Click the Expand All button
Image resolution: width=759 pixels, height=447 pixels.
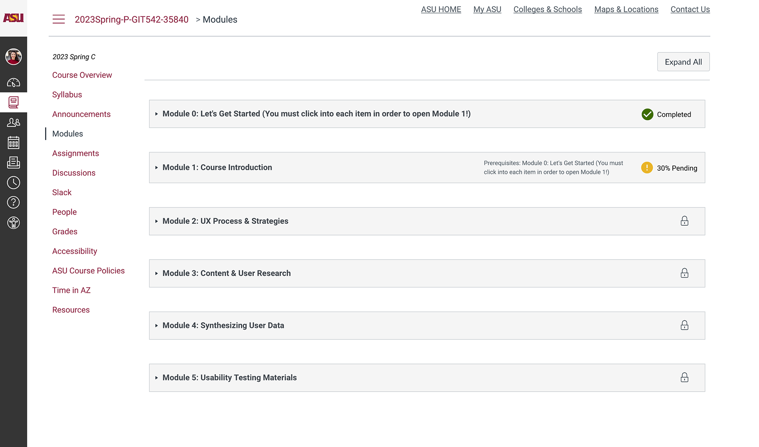click(x=683, y=62)
